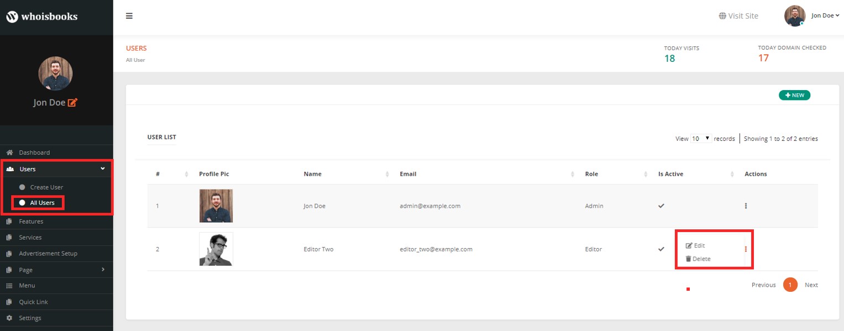Go to the Next page of results
844x331 pixels.
coord(811,285)
